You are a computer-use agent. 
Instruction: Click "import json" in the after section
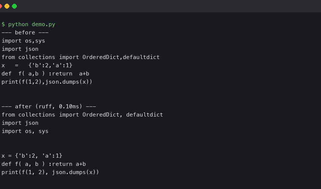point(20,123)
